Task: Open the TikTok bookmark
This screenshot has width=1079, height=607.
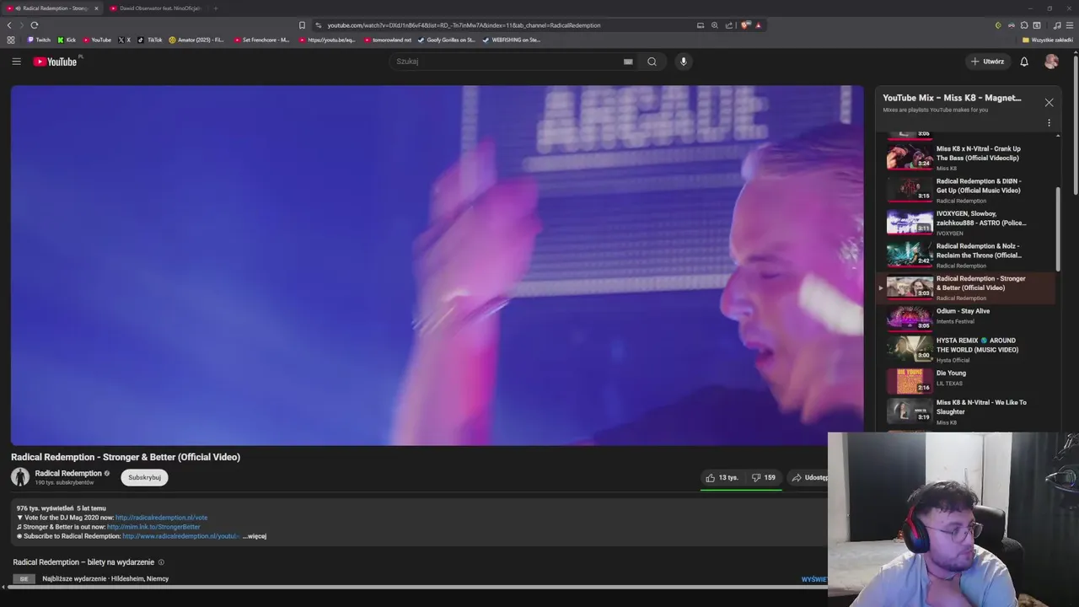Action: click(x=150, y=40)
